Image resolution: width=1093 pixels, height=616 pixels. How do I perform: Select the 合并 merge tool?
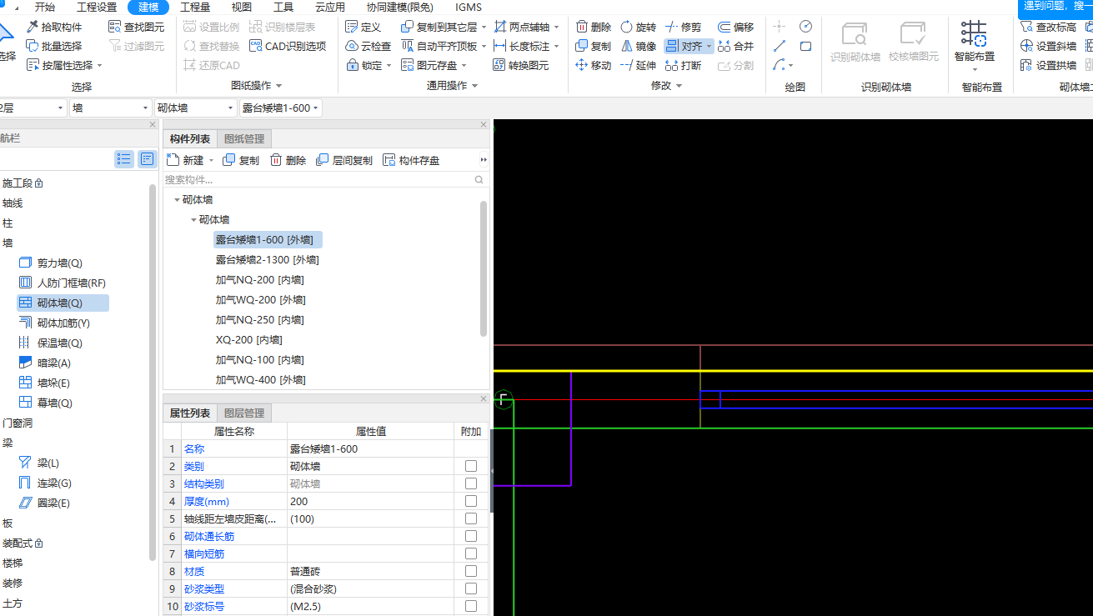(x=735, y=46)
